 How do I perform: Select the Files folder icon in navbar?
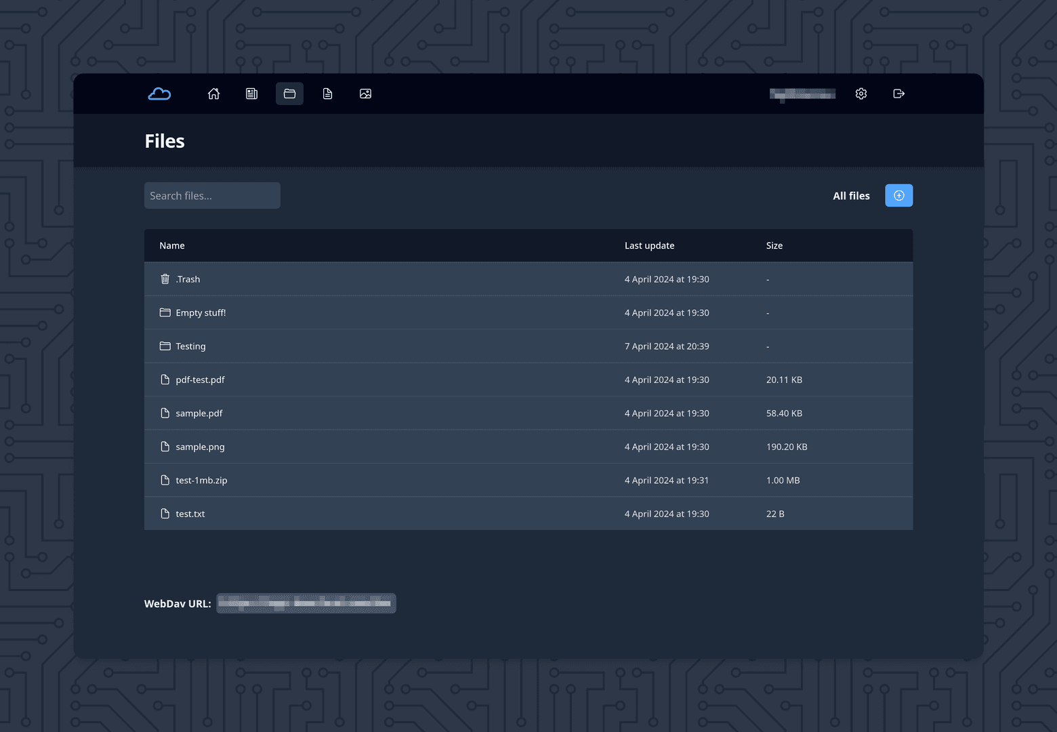pyautogui.click(x=289, y=94)
